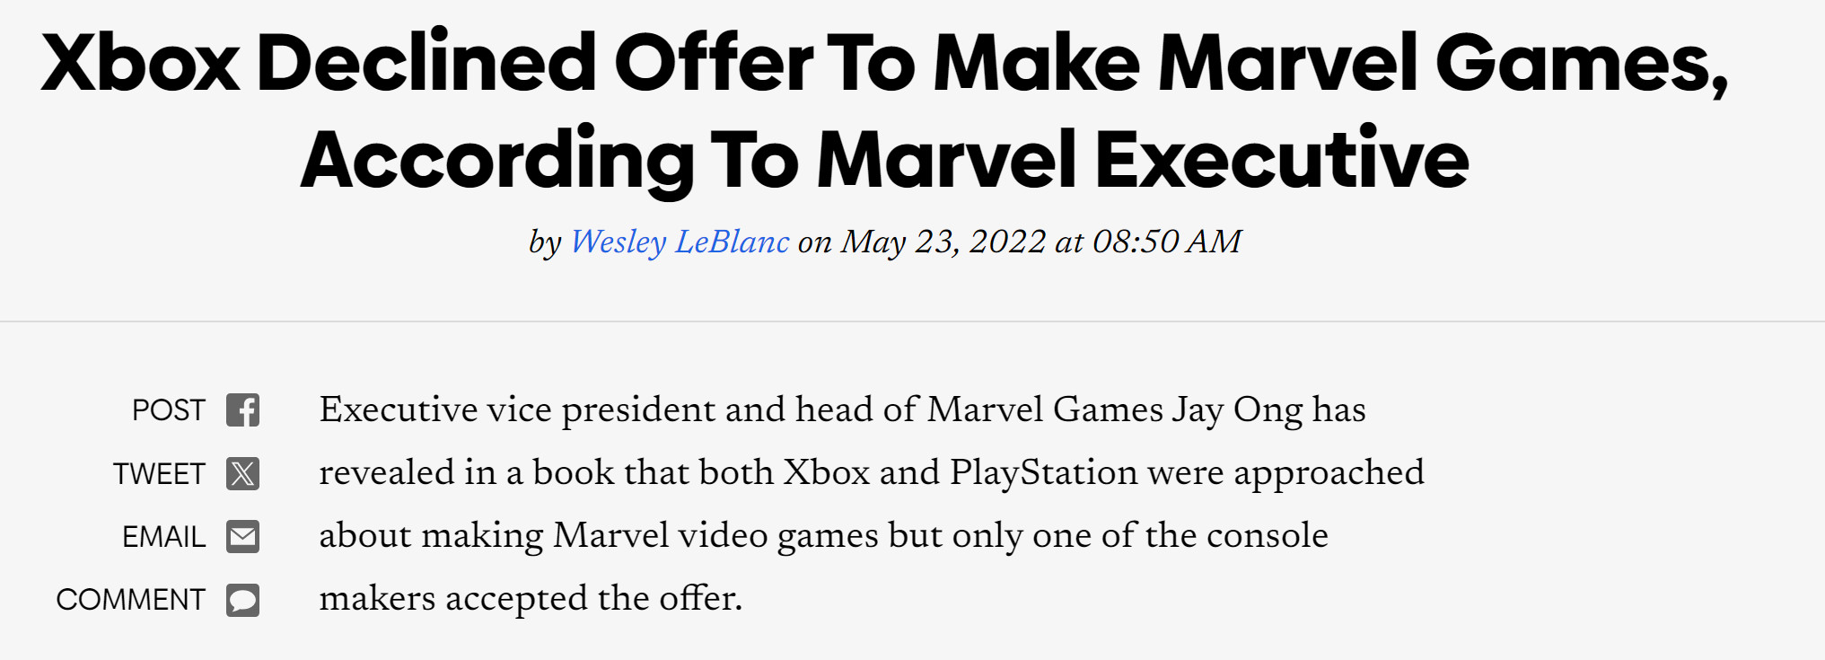Click the headline line "According To Marvel Executive"
Image resolution: width=1825 pixels, height=660 pixels.
[x=884, y=160]
